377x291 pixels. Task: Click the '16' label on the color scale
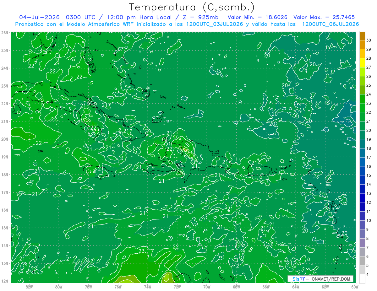(369, 166)
